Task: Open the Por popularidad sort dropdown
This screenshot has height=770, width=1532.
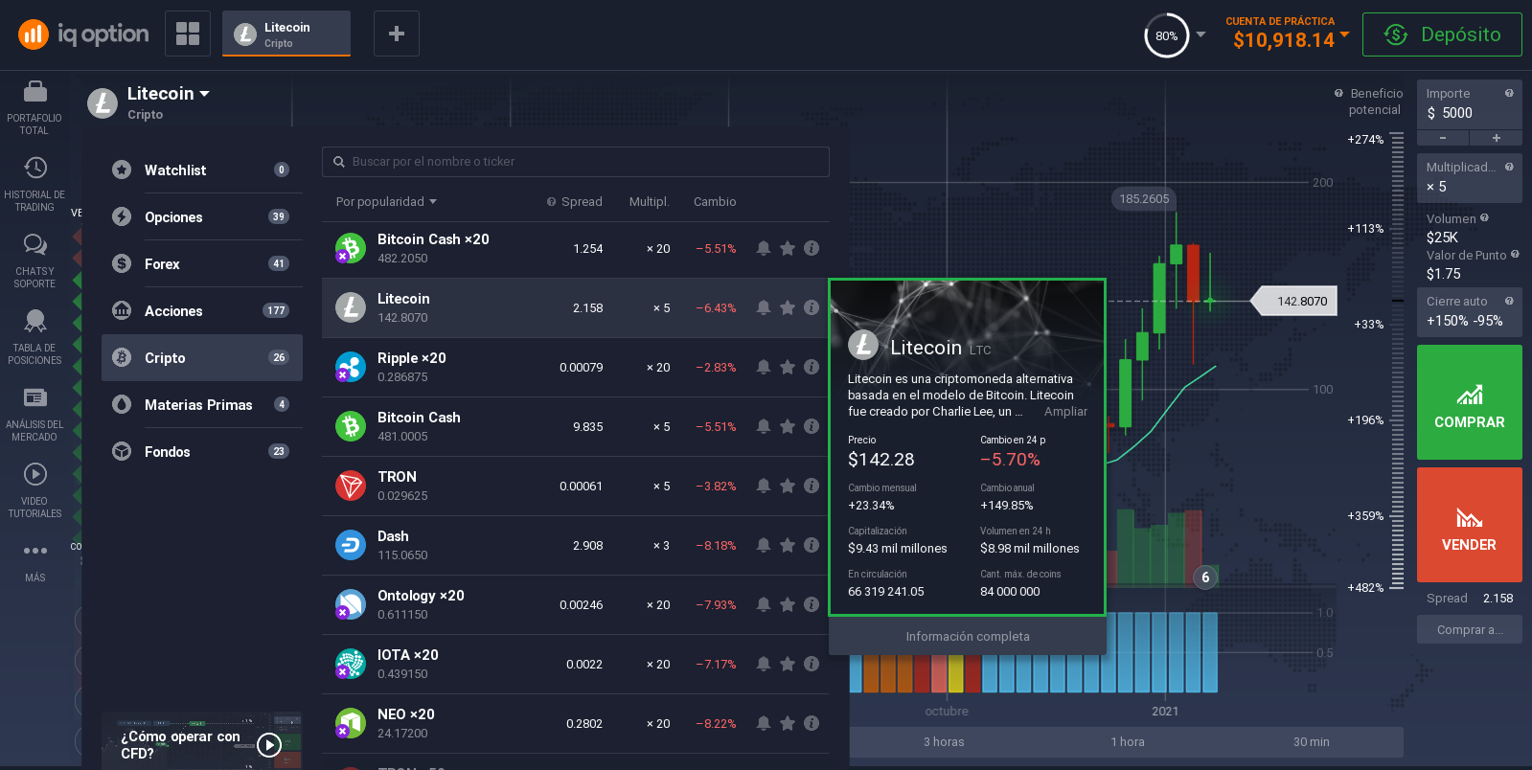Action: (x=386, y=202)
